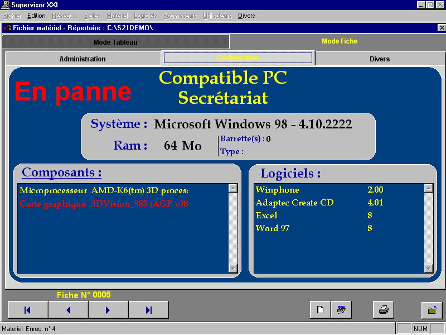Open the Logiciels menu

point(146,16)
